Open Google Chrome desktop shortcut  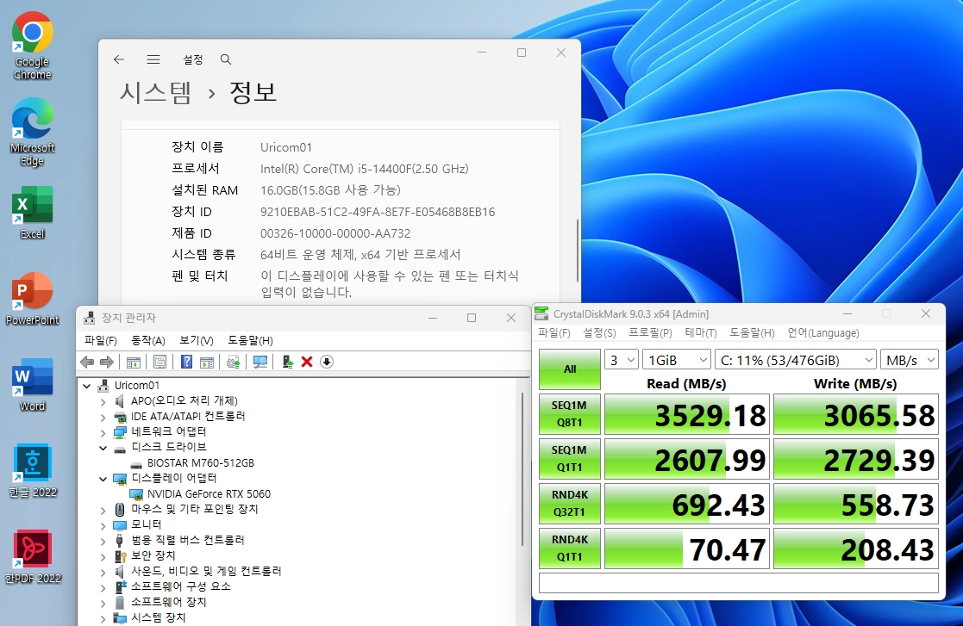[33, 46]
